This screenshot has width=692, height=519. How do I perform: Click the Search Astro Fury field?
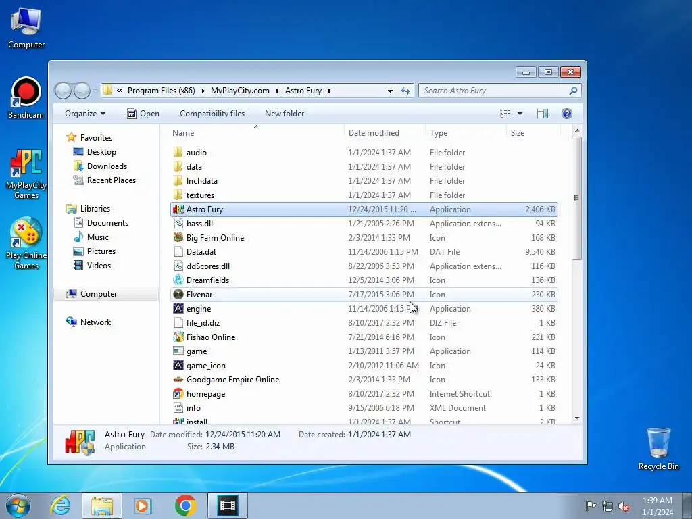(499, 91)
